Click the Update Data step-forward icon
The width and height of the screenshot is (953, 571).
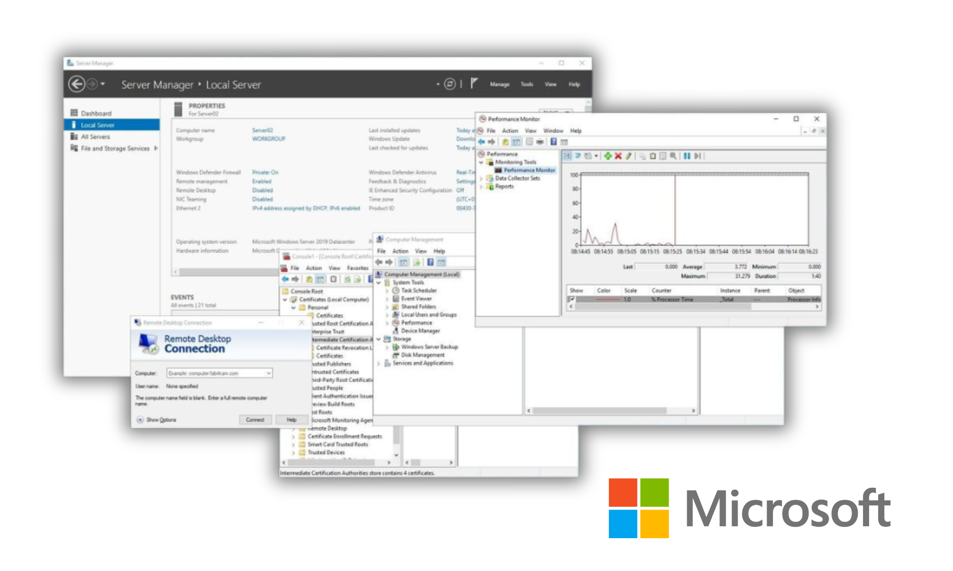click(x=698, y=156)
